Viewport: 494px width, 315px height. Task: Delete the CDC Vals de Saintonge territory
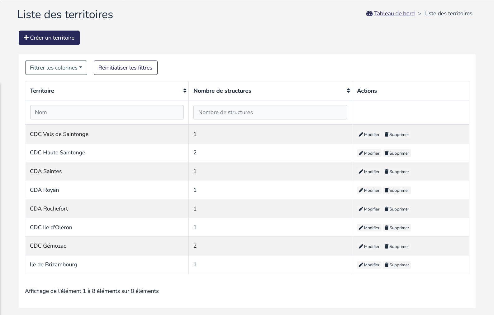(x=397, y=134)
